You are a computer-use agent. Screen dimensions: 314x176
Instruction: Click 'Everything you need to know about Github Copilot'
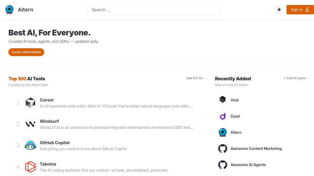[83, 149]
